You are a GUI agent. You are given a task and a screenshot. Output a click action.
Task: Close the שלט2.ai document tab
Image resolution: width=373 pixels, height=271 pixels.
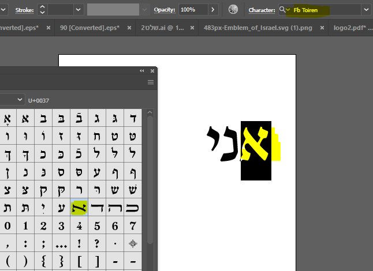click(192, 28)
